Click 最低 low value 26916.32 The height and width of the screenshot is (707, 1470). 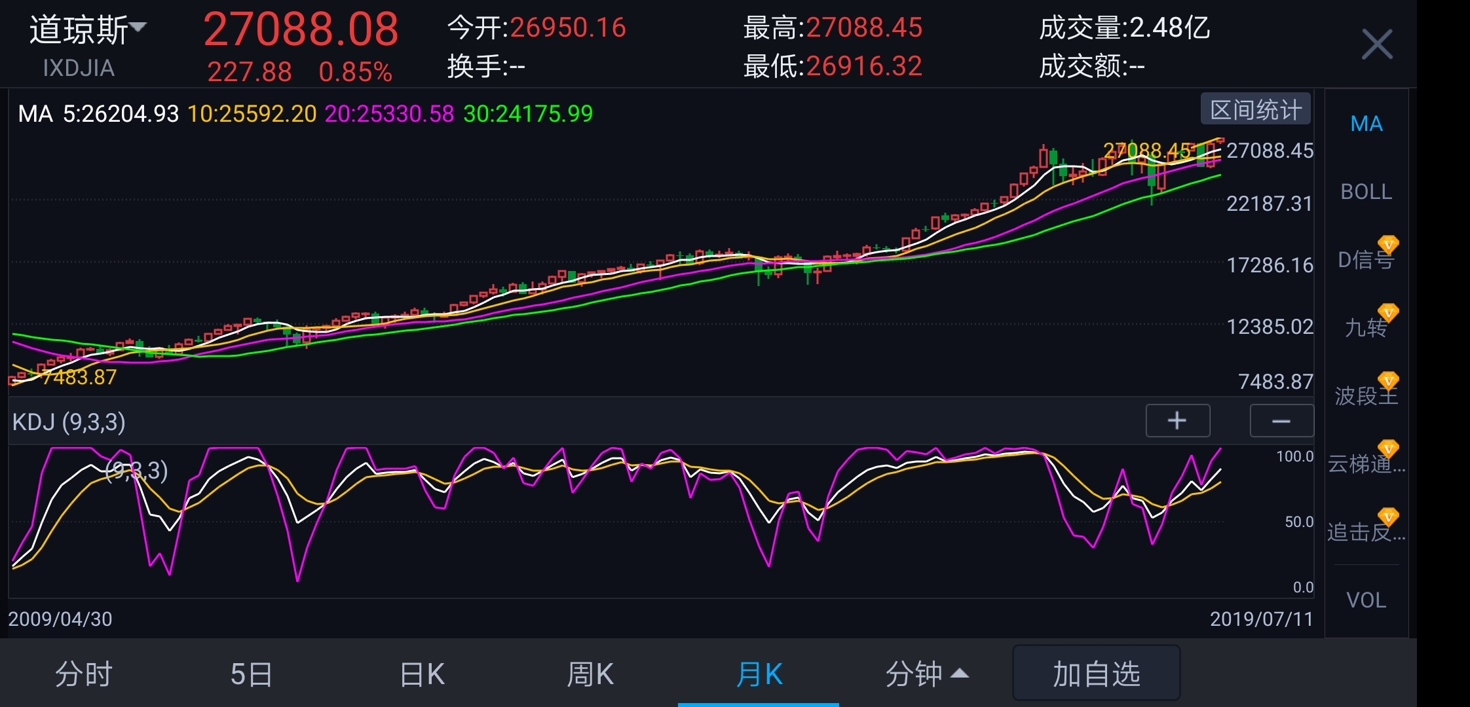coord(864,66)
